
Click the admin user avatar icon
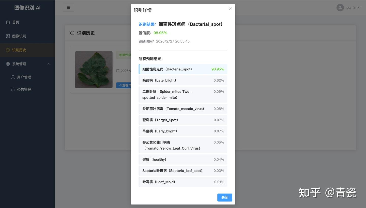pos(340,8)
